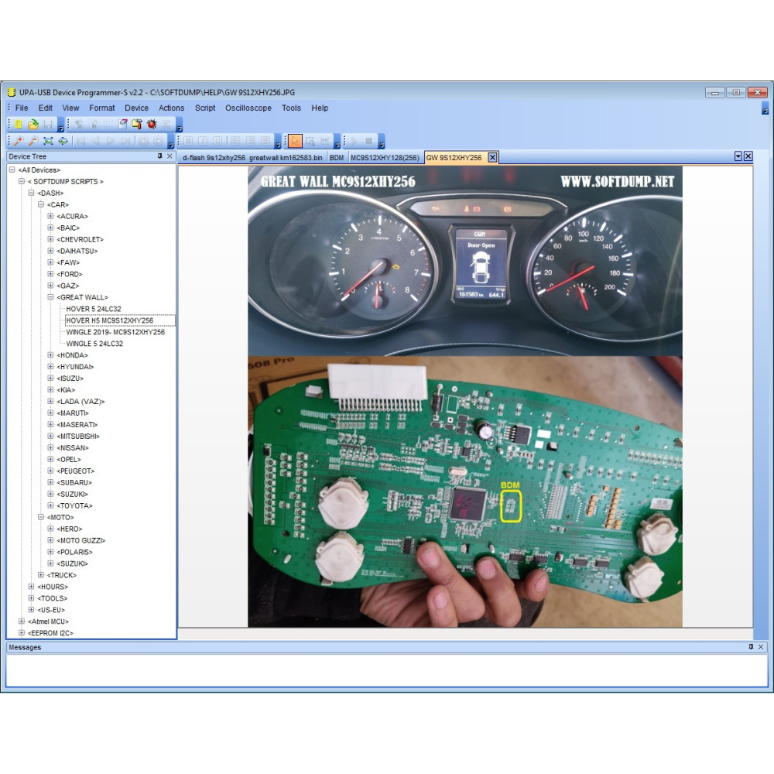The width and height of the screenshot is (774, 774).
Task: Click the Bold formatting icon
Action: [x=188, y=141]
